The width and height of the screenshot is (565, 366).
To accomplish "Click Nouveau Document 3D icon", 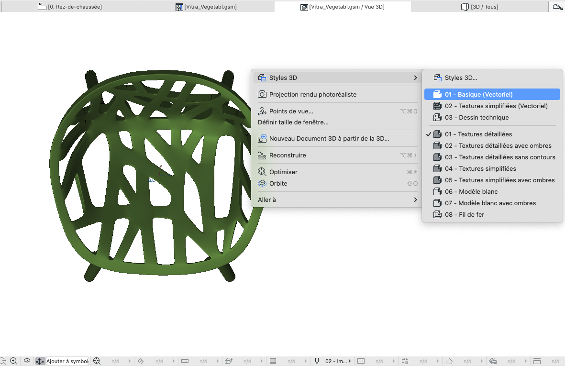I will click(262, 138).
